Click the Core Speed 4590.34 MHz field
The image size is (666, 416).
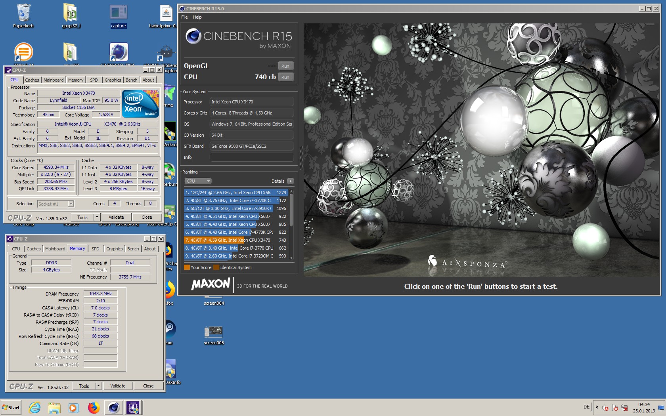tap(56, 168)
